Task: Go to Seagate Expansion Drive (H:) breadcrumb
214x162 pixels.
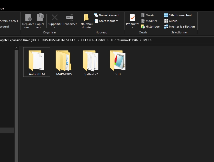Action: coord(18,40)
